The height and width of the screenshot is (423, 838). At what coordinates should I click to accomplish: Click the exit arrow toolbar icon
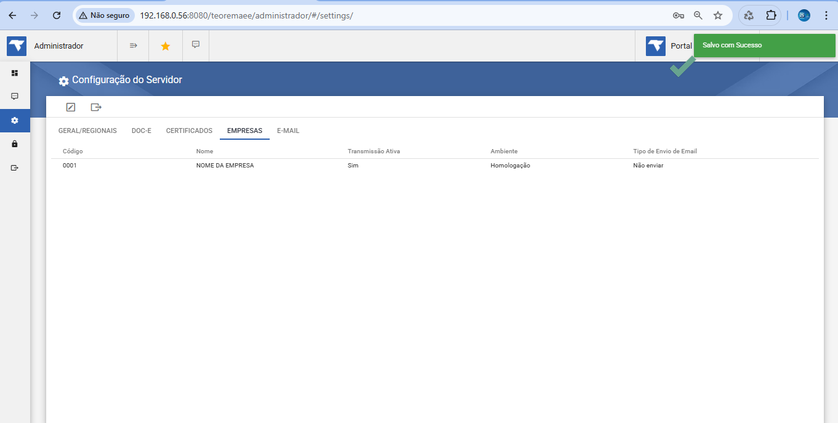96,107
